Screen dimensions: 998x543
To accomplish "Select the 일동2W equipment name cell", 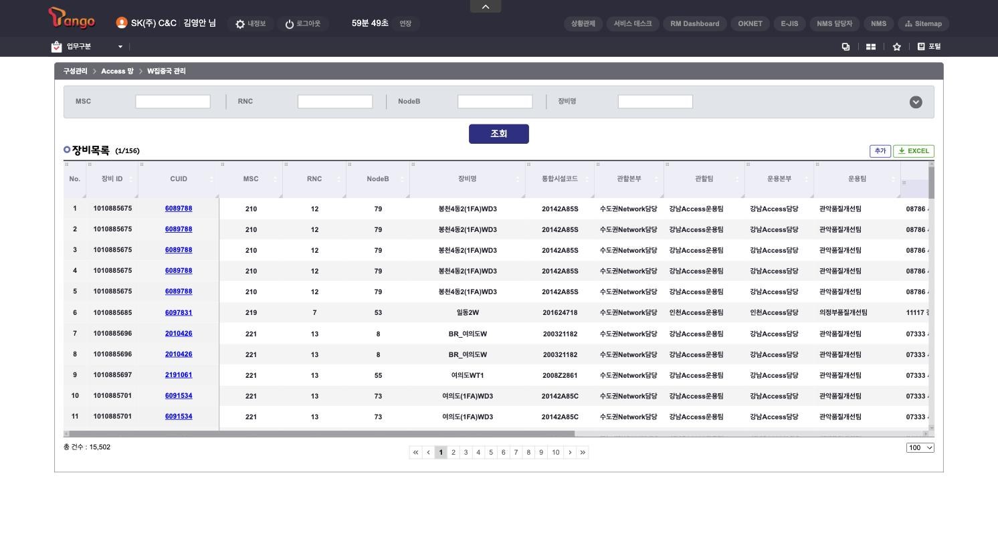I will (x=468, y=312).
